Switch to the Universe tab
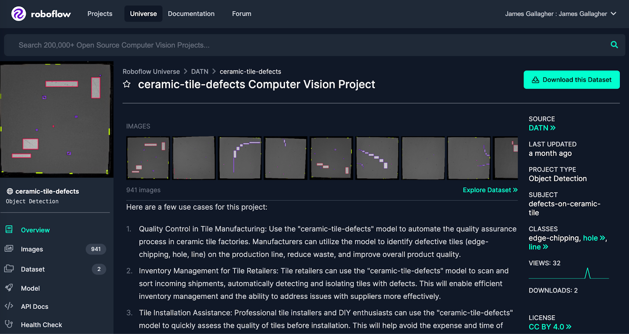Image resolution: width=629 pixels, height=334 pixels. pos(143,14)
